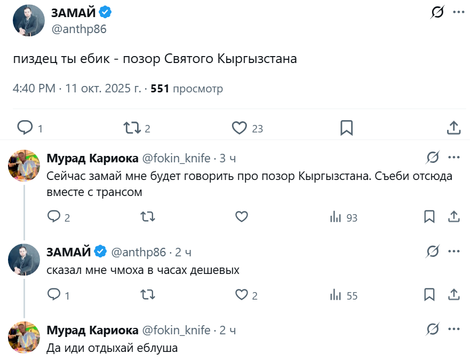Click Grok icon on the last reply
Screen dimensions: 471x361
[433, 330]
